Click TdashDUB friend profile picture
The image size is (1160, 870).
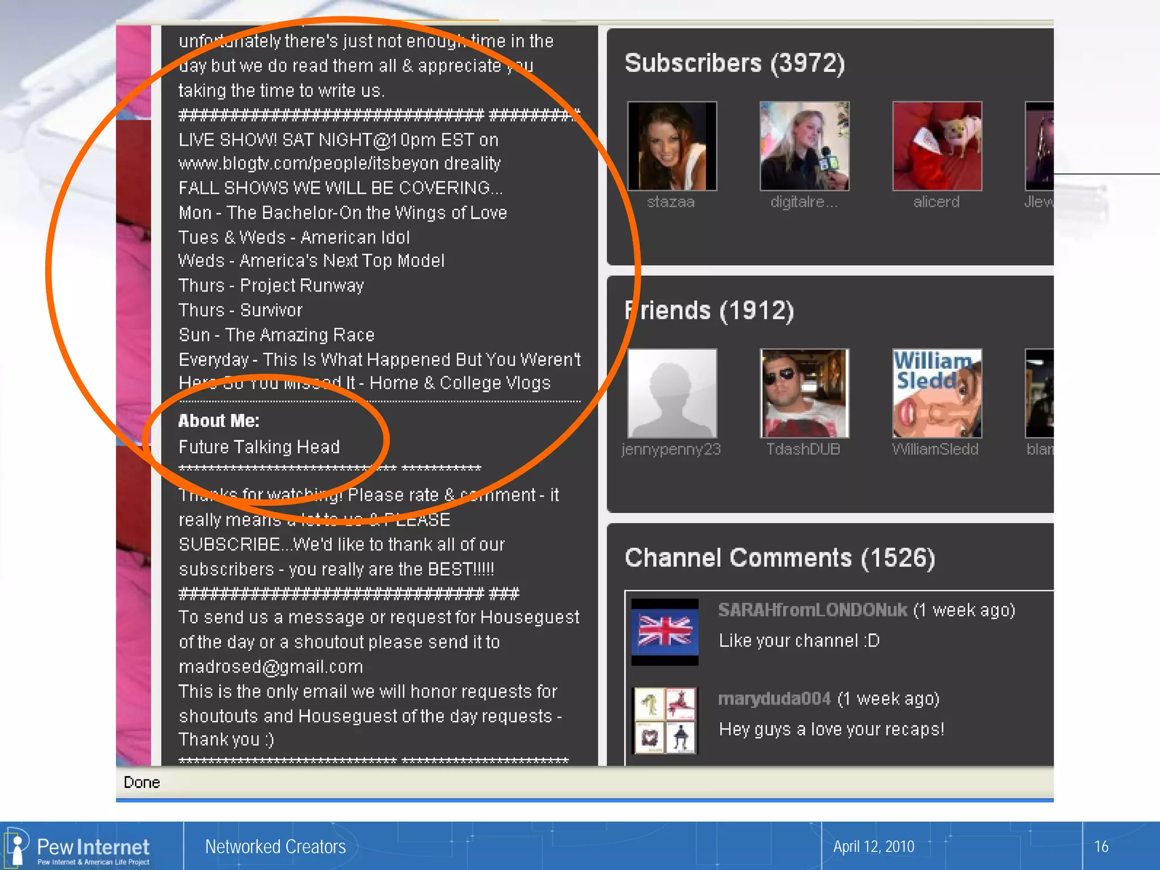(x=804, y=393)
